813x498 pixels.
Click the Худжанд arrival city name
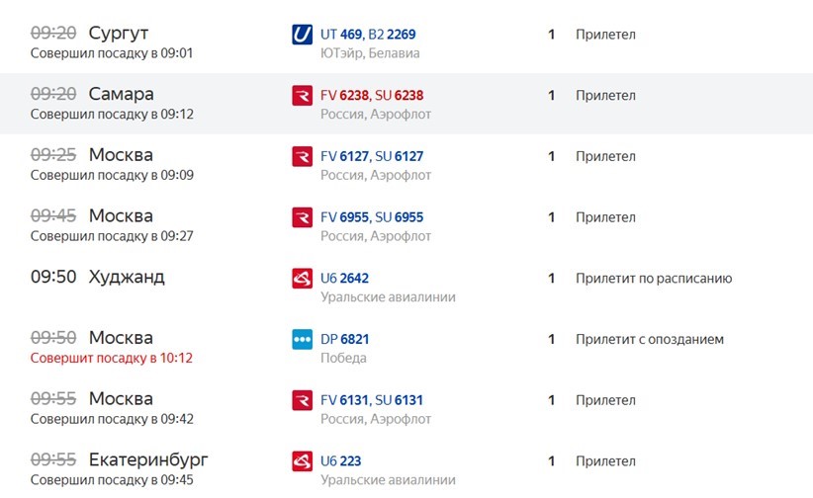pyautogui.click(x=127, y=278)
